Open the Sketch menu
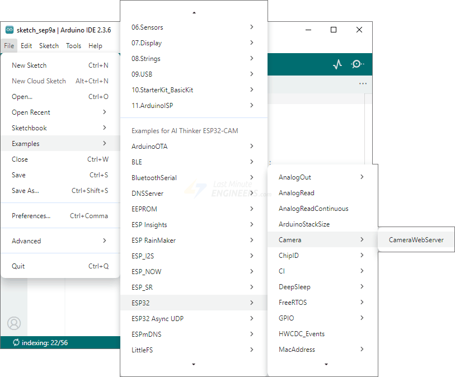 pos(49,46)
